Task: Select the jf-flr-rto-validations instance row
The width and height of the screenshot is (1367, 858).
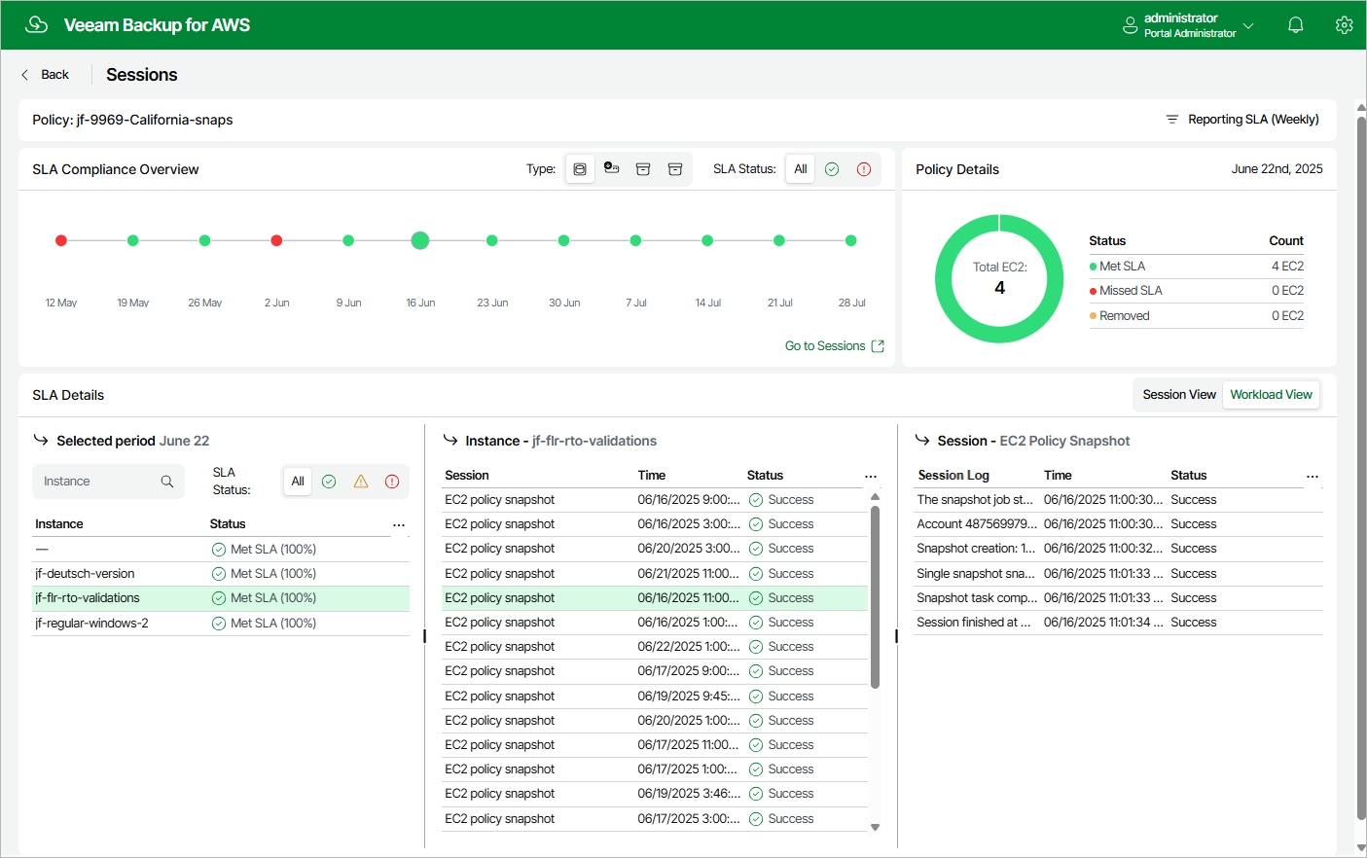Action: (x=221, y=598)
